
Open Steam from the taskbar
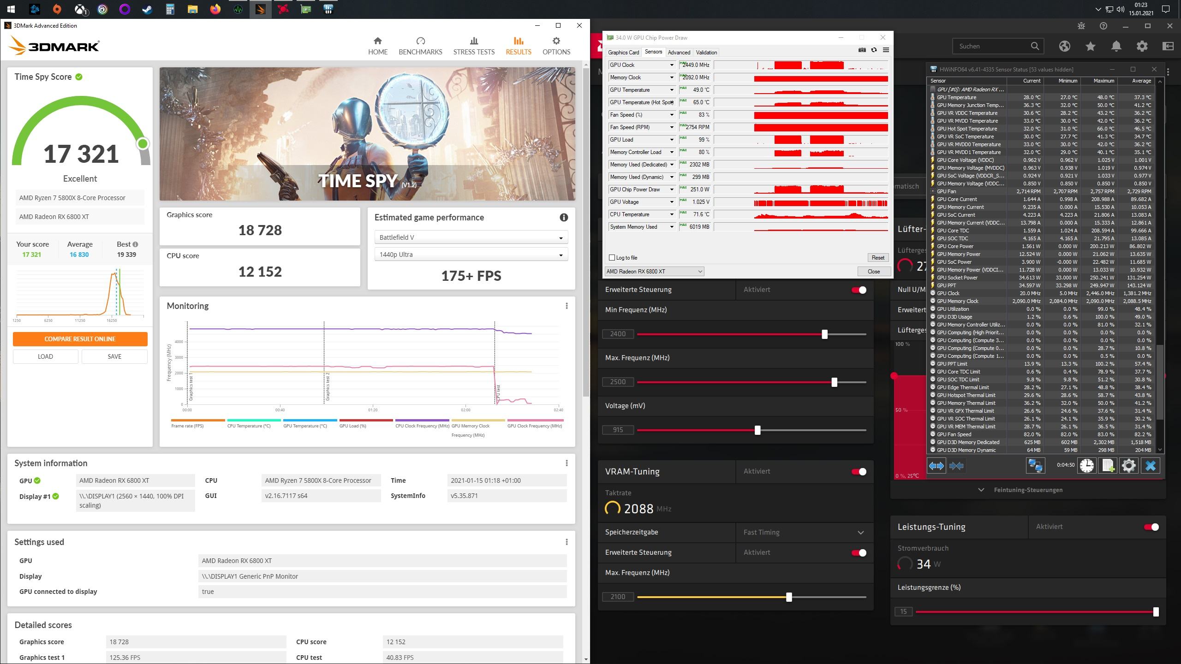[147, 9]
